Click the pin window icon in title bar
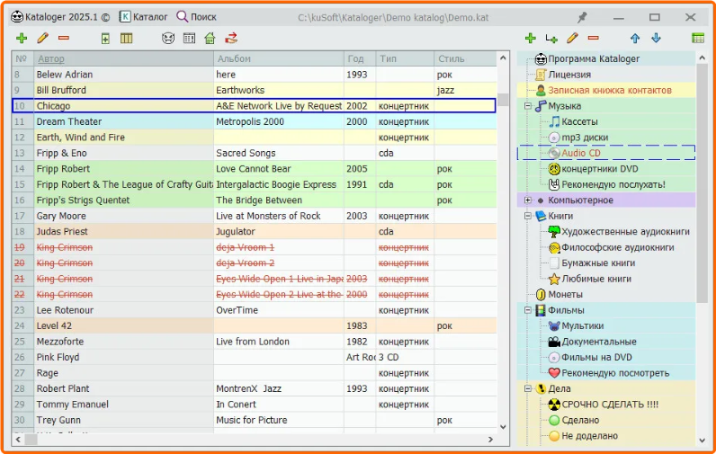The image size is (716, 454). tap(582, 17)
